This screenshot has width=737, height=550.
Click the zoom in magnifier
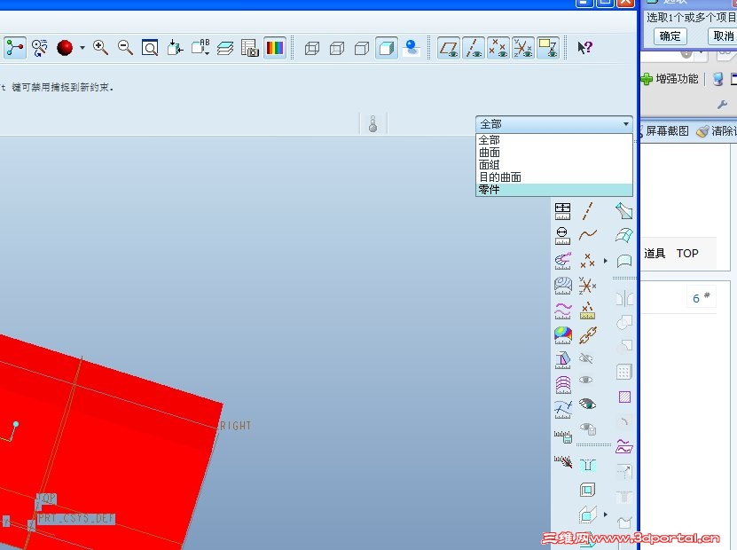100,48
